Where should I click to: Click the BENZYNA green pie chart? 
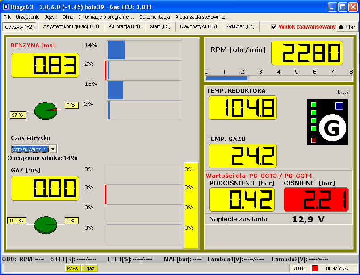(46, 111)
